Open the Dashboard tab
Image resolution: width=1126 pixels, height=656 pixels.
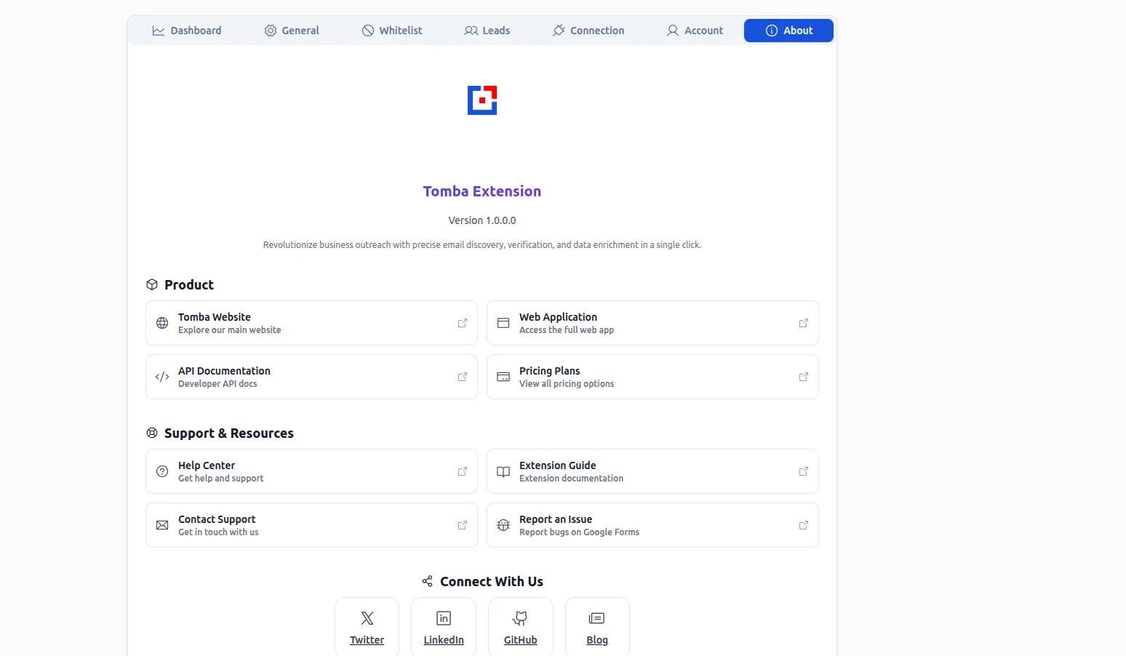click(186, 31)
